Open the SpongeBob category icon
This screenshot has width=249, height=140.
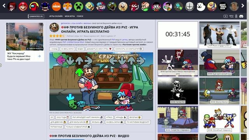89,7
